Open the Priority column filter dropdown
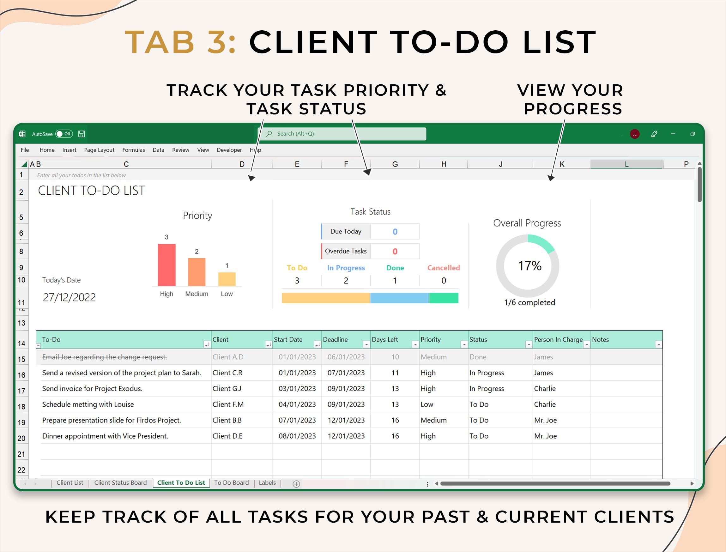 [464, 345]
